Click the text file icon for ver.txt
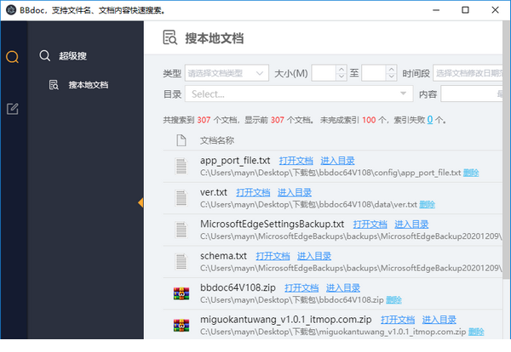 pyautogui.click(x=181, y=198)
